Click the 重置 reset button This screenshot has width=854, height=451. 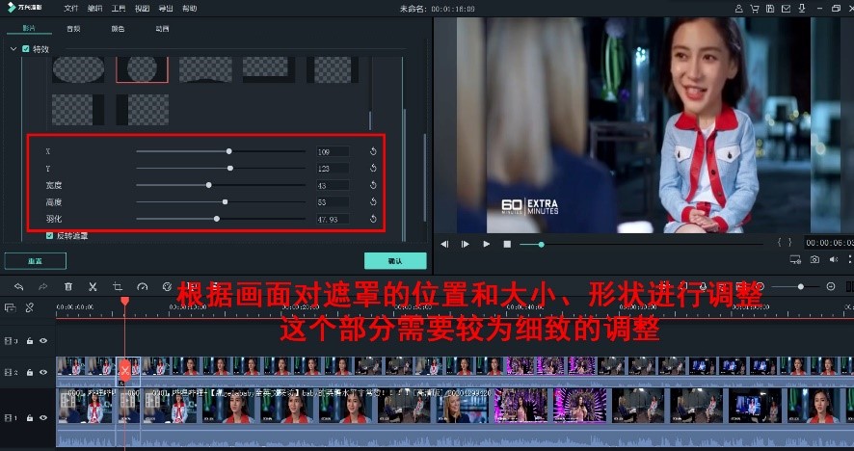[x=36, y=261]
